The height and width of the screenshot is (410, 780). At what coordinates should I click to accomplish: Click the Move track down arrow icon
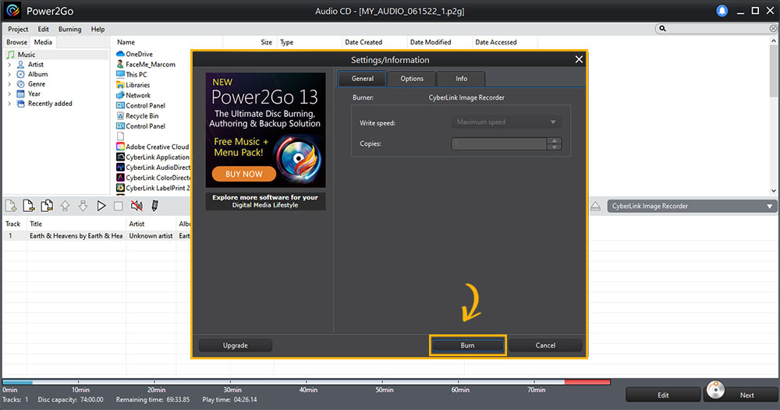tap(83, 206)
